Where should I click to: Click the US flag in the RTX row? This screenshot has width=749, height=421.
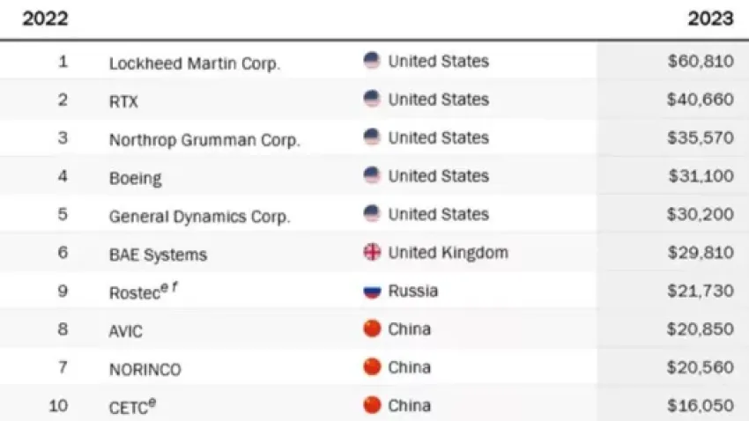[x=372, y=100]
